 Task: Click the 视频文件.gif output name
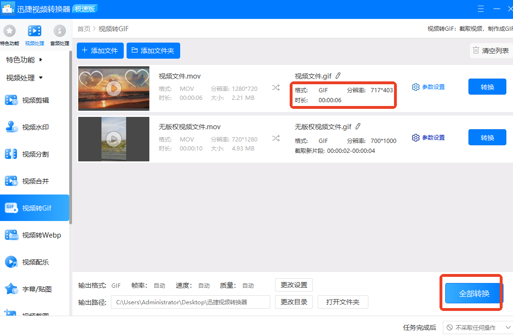pos(313,76)
